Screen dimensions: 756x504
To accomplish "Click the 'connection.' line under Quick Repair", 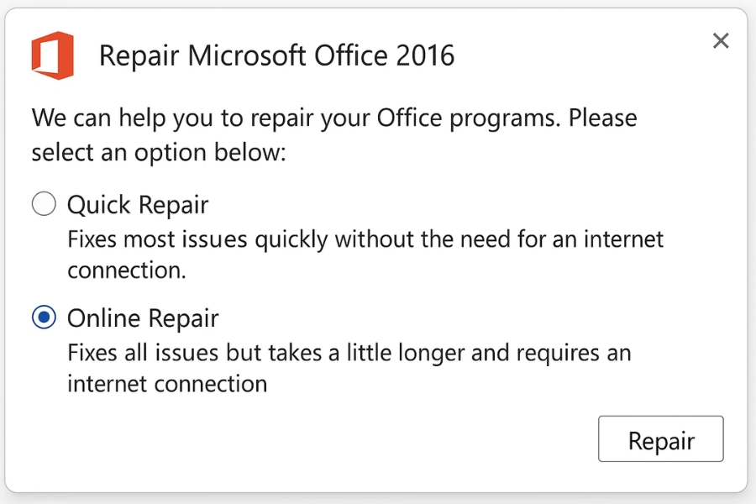I will (x=126, y=271).
